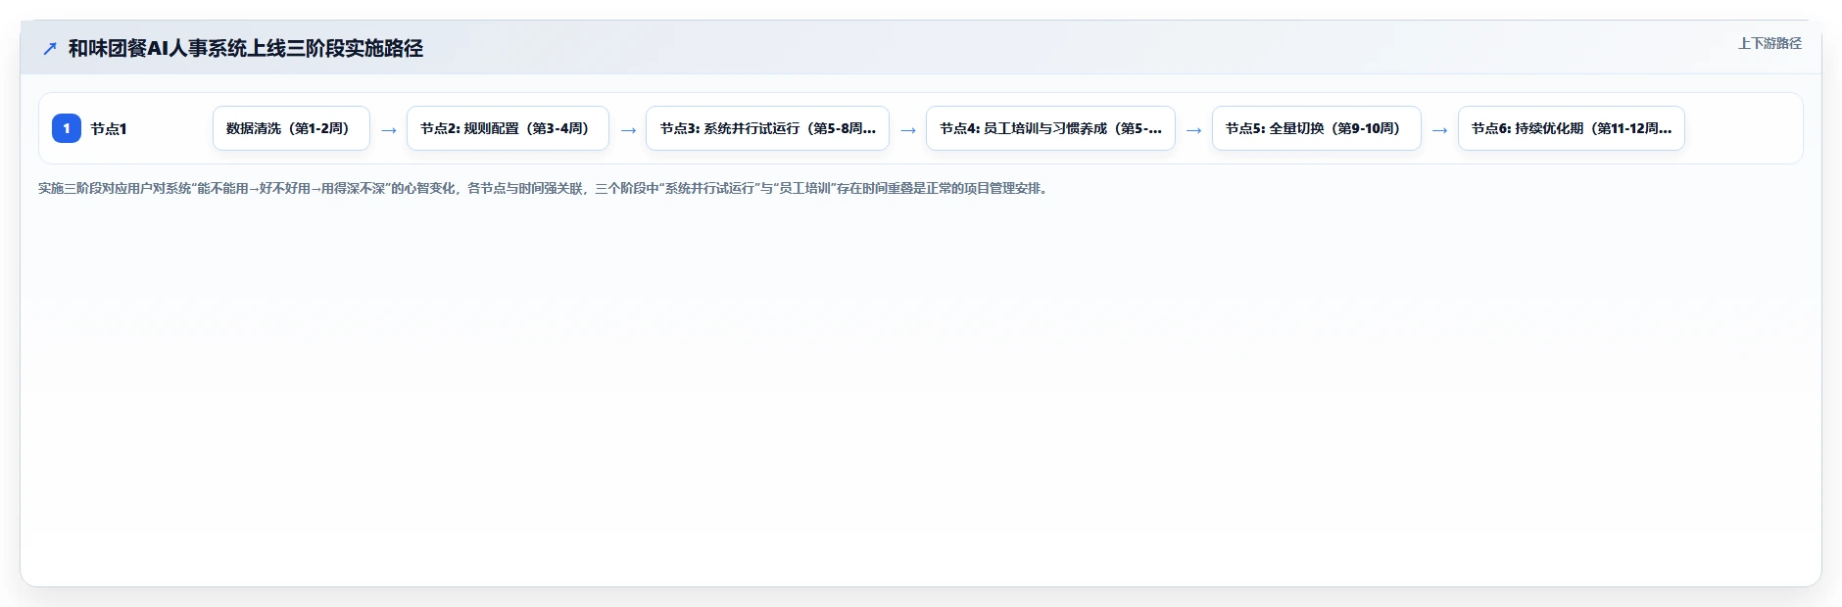Select 节点5: 全量切换（第9-10周）node
Image resolution: width=1842 pixels, height=607 pixels.
tap(1316, 128)
